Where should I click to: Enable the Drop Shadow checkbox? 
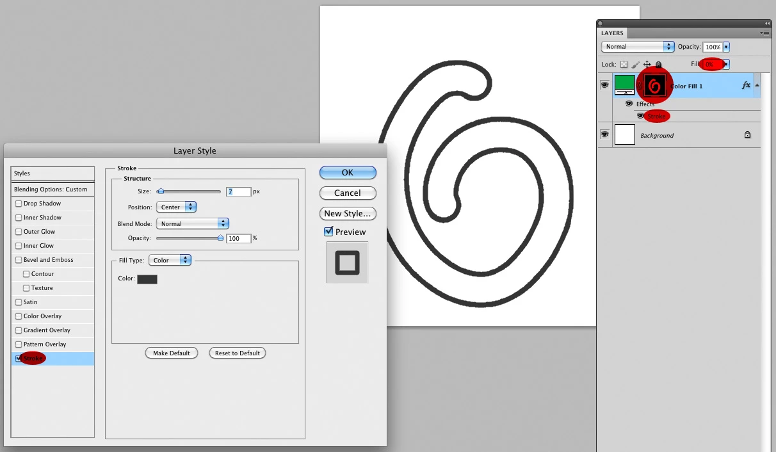point(19,204)
